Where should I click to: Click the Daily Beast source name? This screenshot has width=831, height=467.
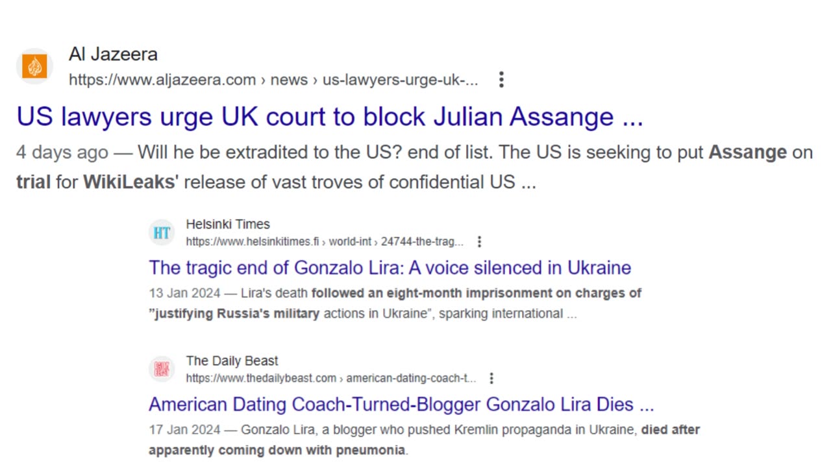232,361
